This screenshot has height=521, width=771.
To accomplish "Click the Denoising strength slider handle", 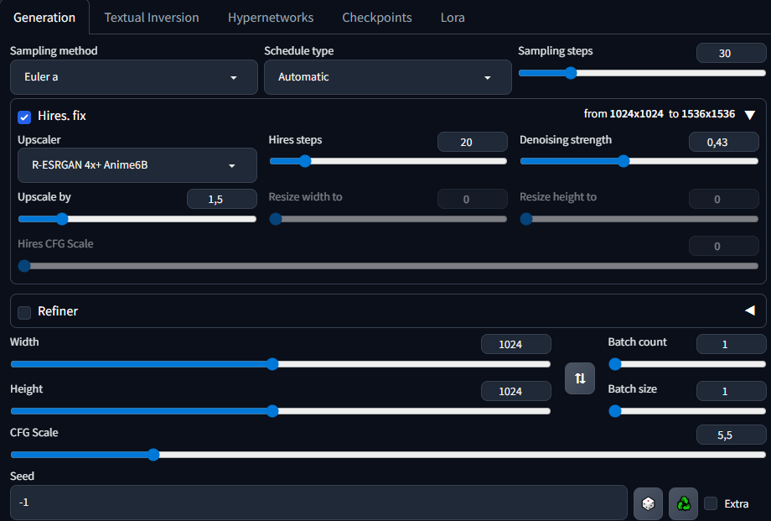I will [x=623, y=161].
